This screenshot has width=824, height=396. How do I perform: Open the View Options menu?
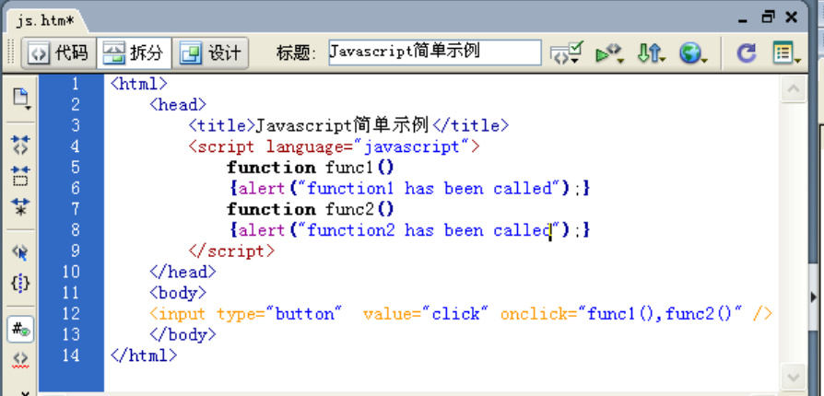pos(786,53)
